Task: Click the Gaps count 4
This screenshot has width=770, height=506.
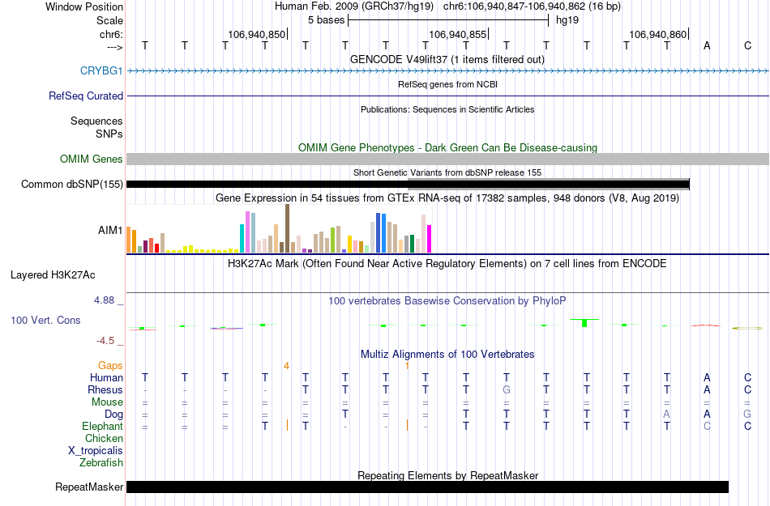Action: [x=286, y=366]
